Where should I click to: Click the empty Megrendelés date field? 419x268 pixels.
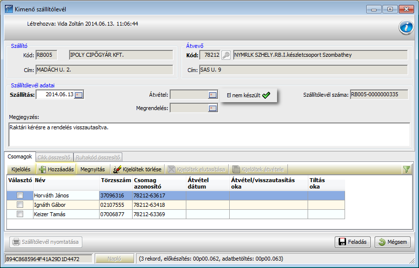pos(189,108)
